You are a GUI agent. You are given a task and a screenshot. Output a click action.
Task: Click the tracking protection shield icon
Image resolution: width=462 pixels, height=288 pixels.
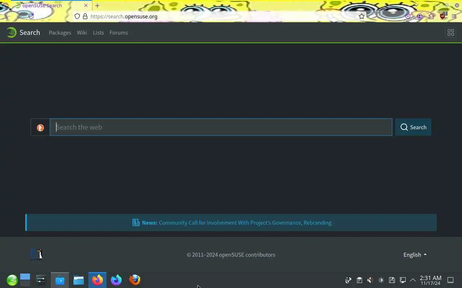pos(77,16)
